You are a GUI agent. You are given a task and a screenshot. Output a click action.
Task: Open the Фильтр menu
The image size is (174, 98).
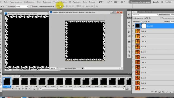(56, 2)
